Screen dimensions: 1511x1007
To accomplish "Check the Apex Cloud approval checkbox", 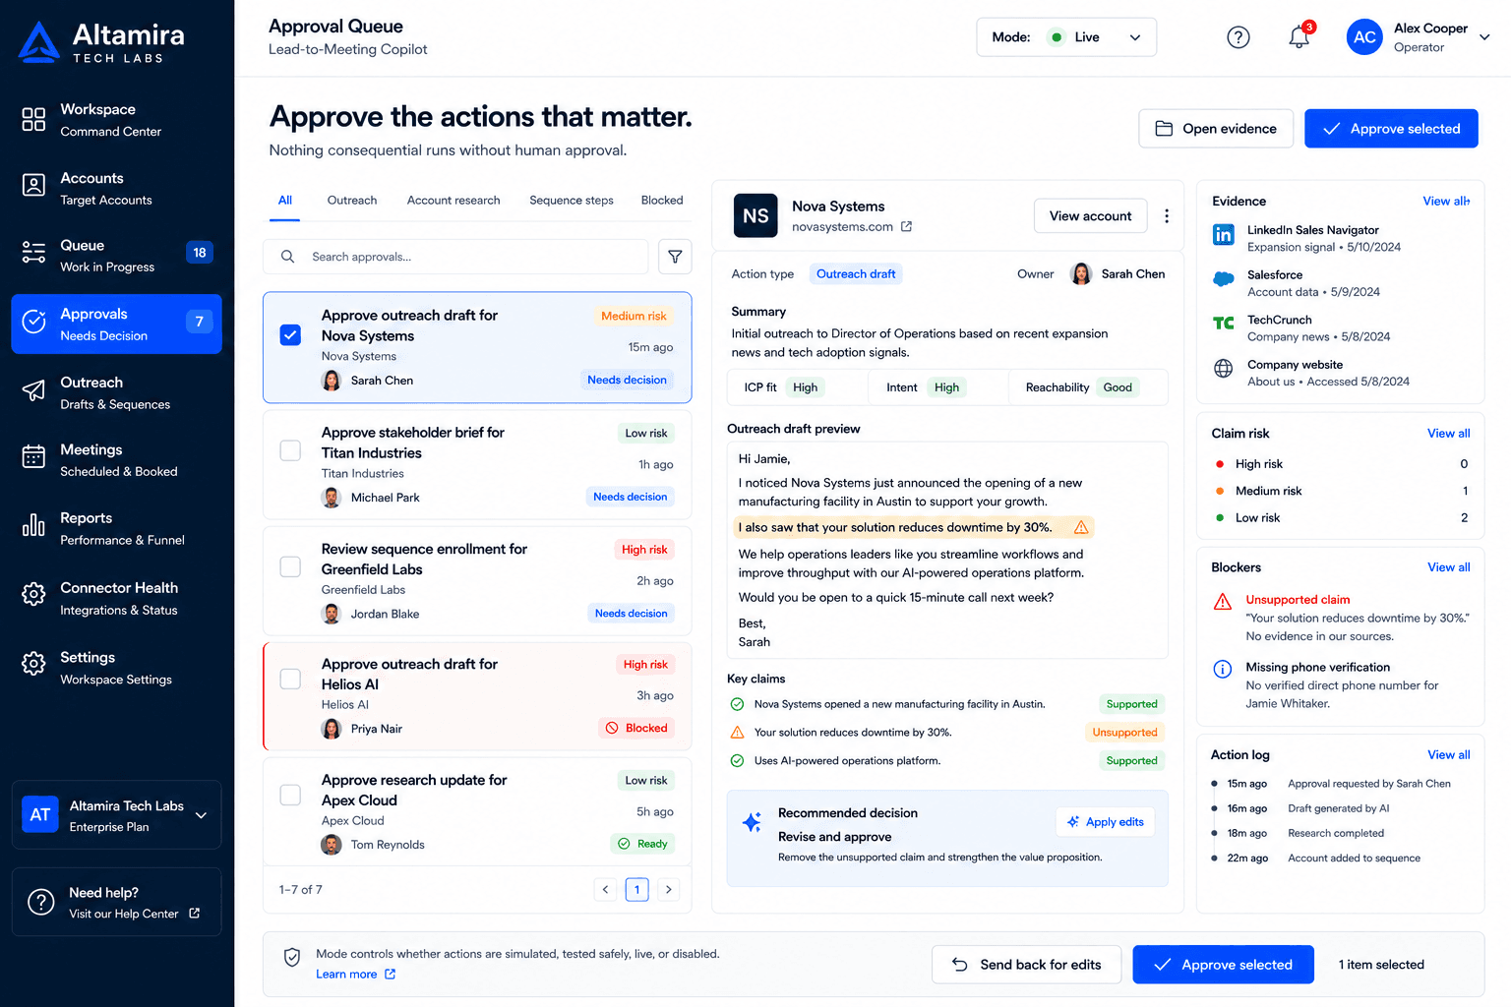I will pos(290,795).
